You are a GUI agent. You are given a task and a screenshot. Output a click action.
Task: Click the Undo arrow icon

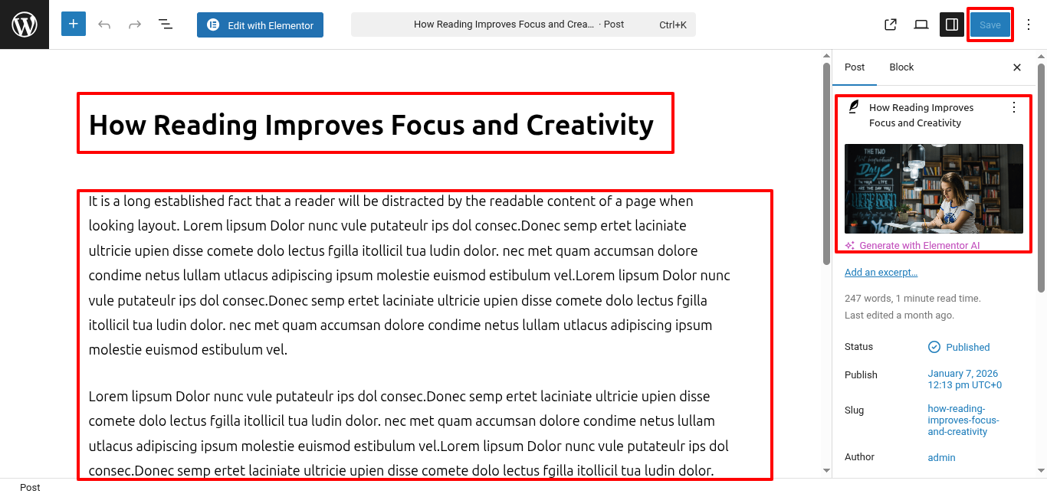(x=104, y=25)
